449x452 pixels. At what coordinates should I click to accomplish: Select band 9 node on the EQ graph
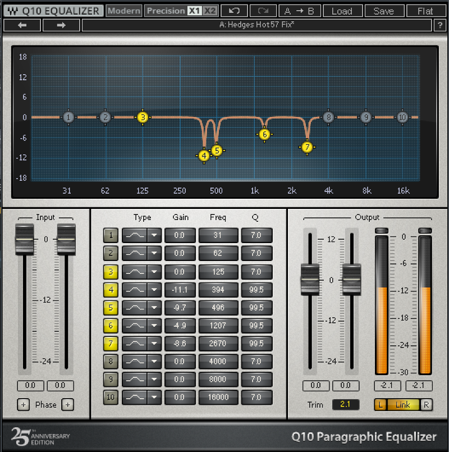tap(366, 117)
